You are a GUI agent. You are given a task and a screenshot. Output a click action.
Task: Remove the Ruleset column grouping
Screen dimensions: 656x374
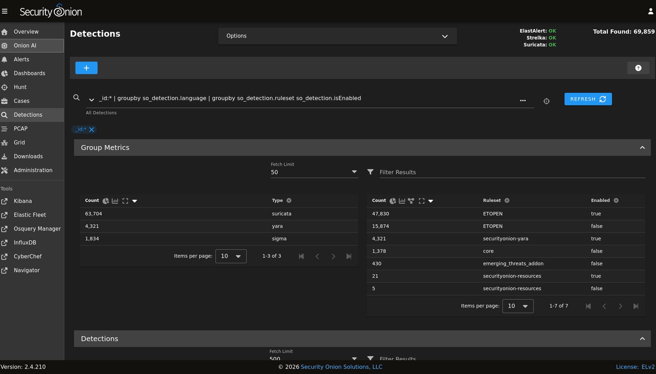[507, 201]
